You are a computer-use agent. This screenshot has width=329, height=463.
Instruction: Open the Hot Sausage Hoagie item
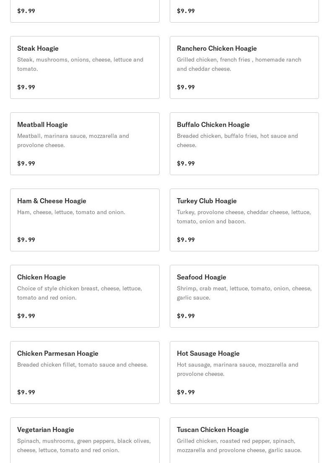point(244,372)
